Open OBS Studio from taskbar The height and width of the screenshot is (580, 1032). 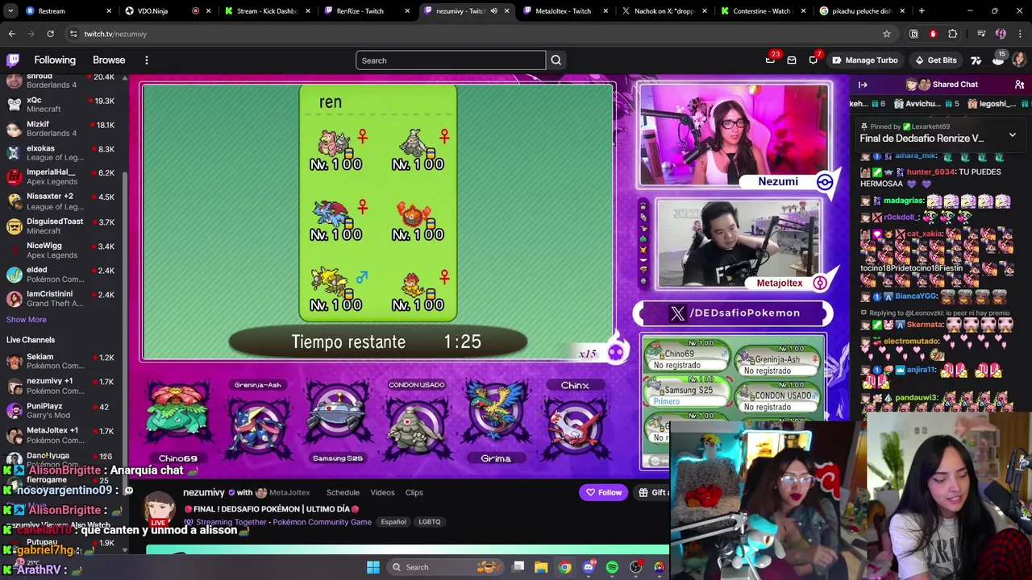(x=636, y=567)
